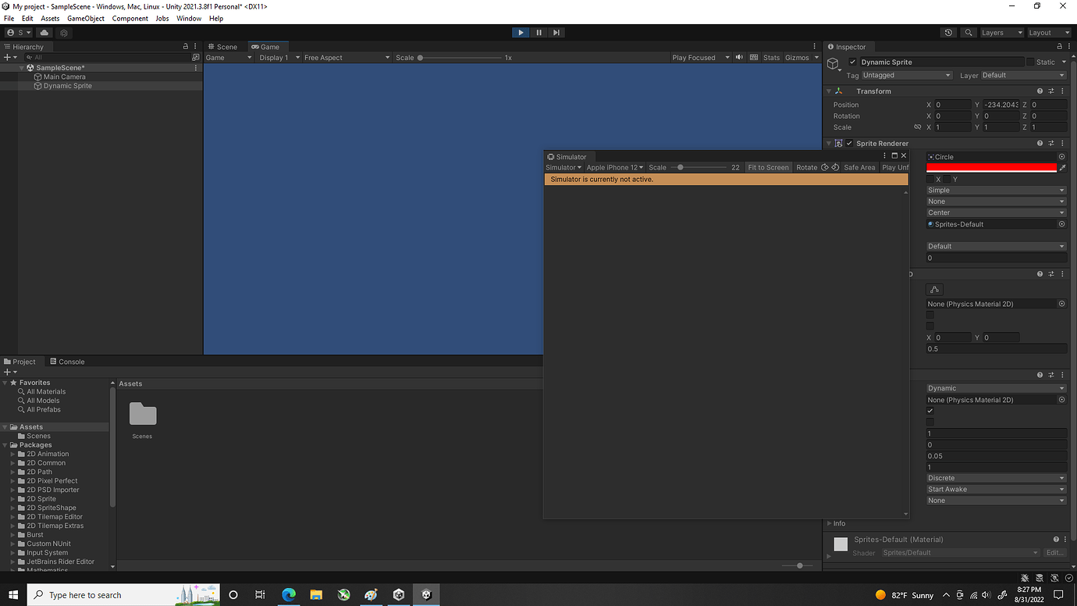Mute audio in the Game view toolbar
The height and width of the screenshot is (606, 1077).
tap(738, 56)
